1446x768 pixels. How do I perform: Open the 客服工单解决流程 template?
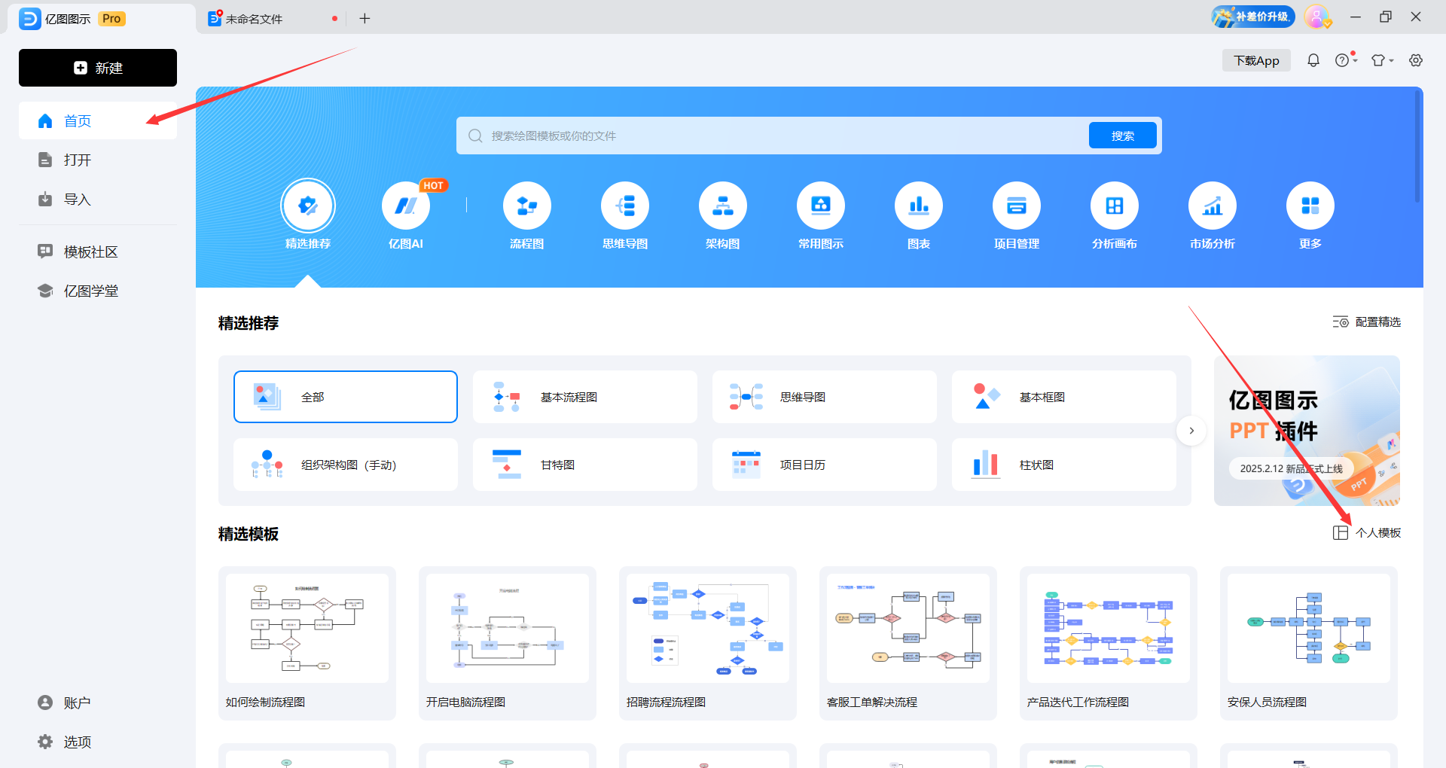pyautogui.click(x=908, y=643)
